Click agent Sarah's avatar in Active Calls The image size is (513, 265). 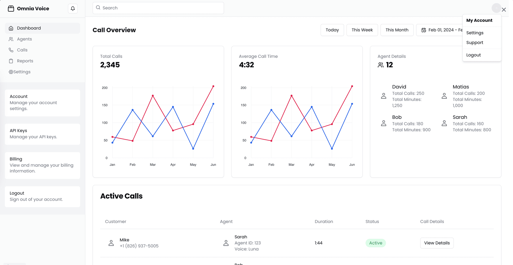coord(226,243)
